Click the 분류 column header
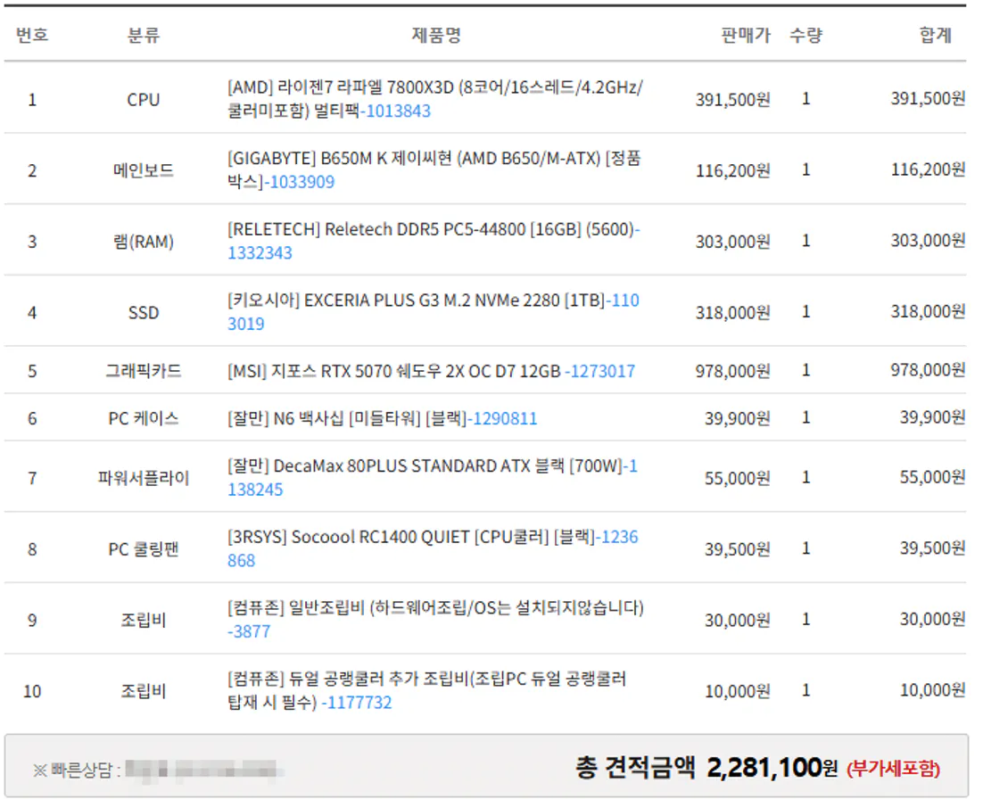Image resolution: width=983 pixels, height=799 pixels. [x=143, y=36]
